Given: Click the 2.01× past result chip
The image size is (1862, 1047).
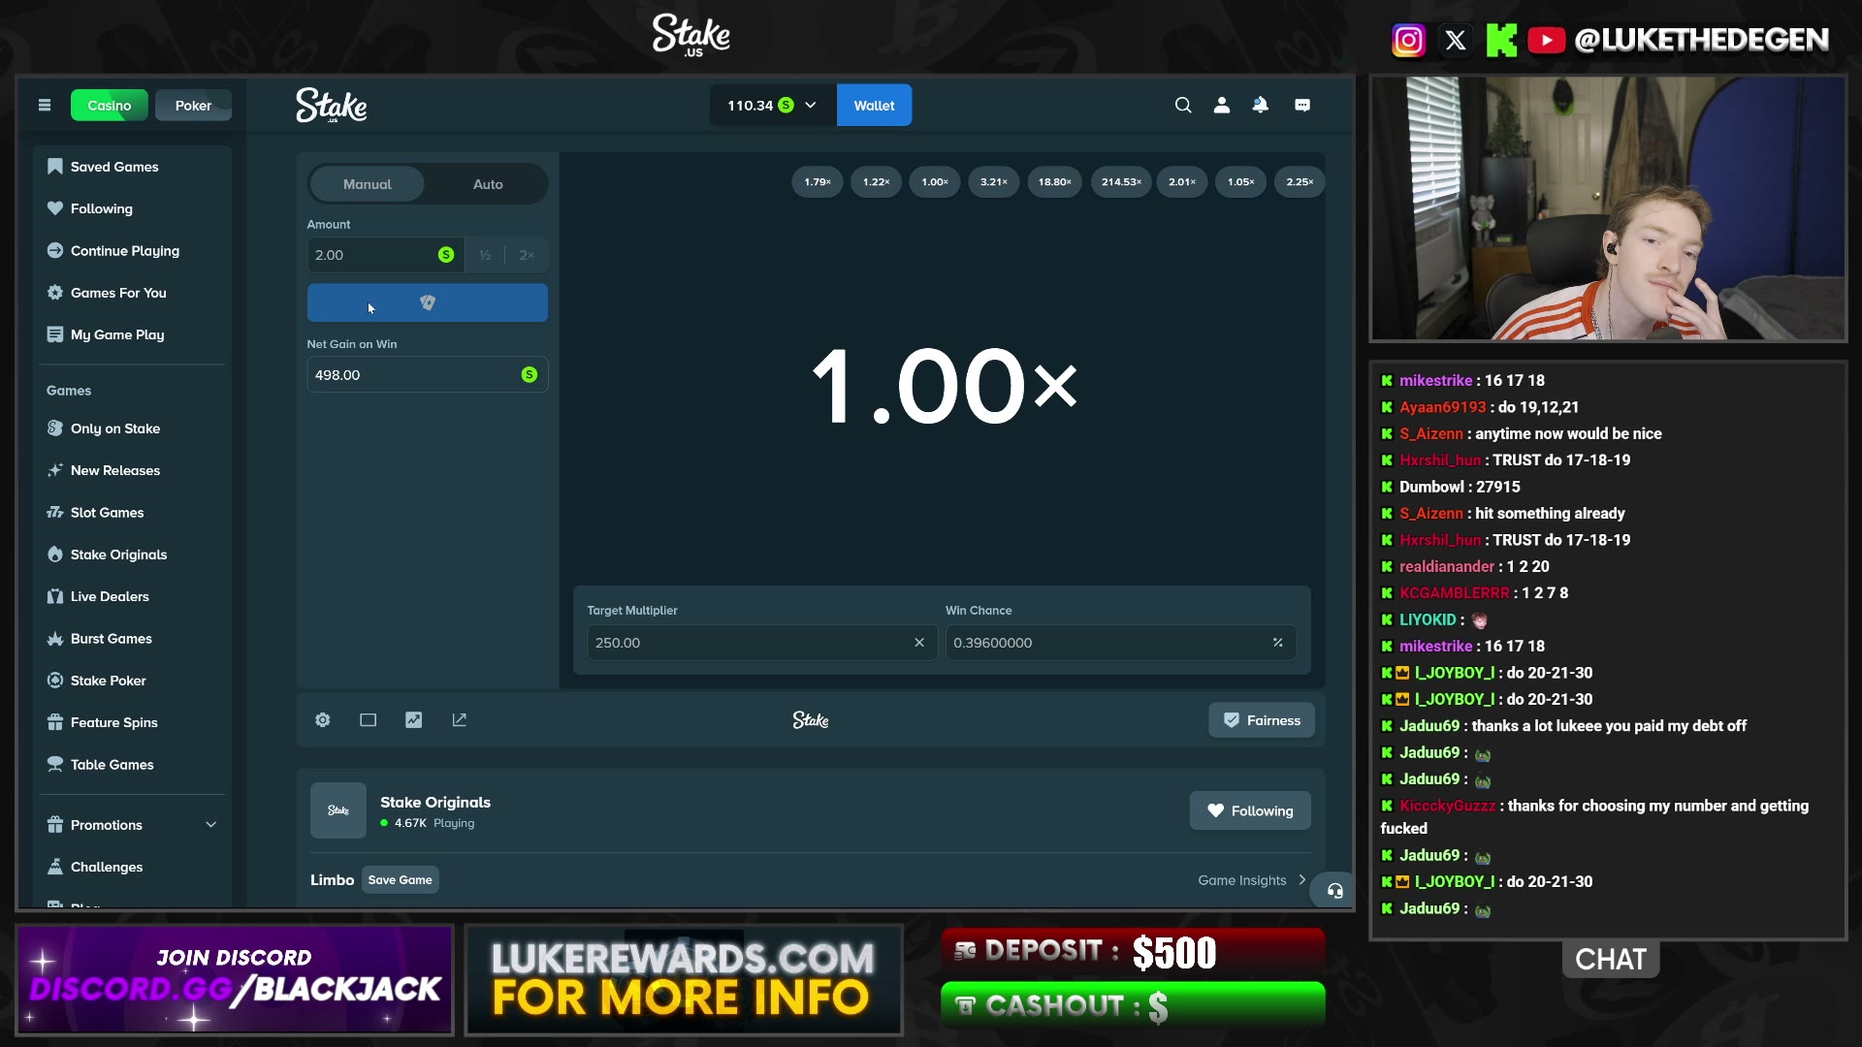Looking at the screenshot, I should (x=1182, y=182).
